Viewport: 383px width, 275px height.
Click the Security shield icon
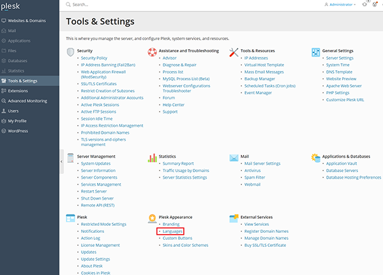[x=70, y=52]
